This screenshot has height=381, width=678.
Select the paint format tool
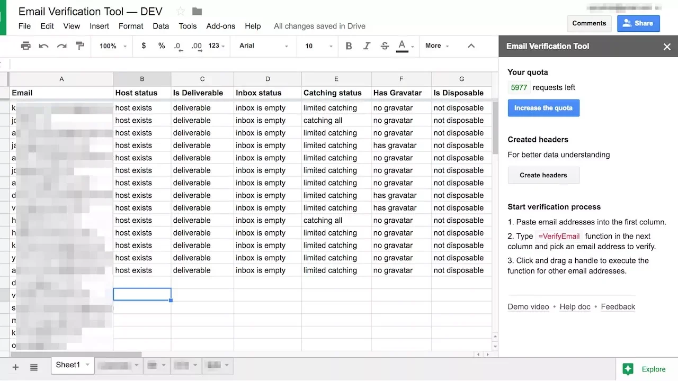point(80,46)
